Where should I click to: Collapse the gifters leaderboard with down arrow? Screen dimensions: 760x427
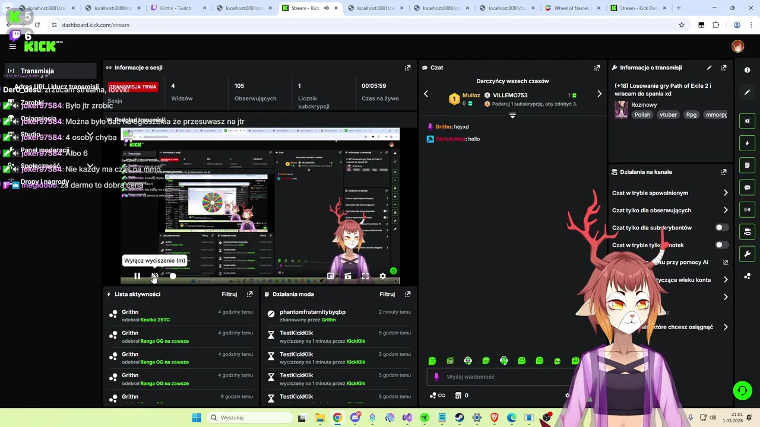tap(512, 116)
